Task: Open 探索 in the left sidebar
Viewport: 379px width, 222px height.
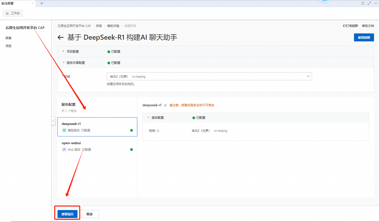Action: click(8, 38)
